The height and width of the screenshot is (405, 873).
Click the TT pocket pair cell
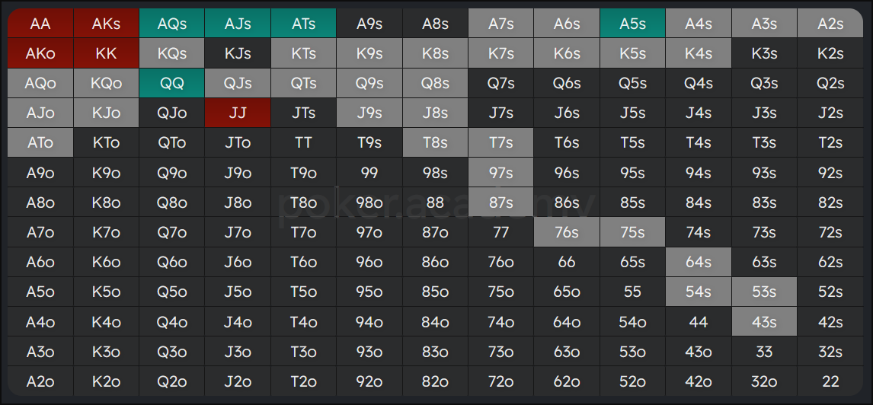pyautogui.click(x=303, y=142)
